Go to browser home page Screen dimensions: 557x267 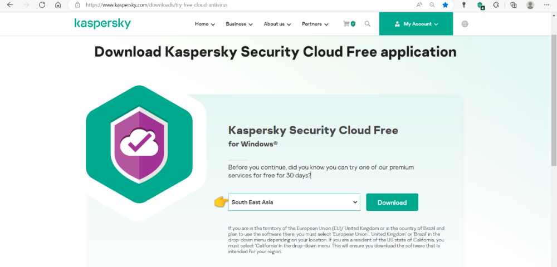pos(58,4)
